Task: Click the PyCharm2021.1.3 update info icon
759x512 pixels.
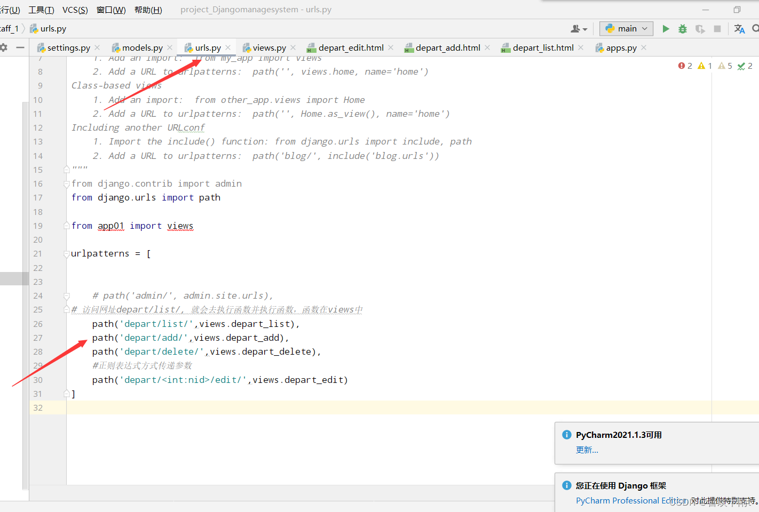Action: click(567, 435)
